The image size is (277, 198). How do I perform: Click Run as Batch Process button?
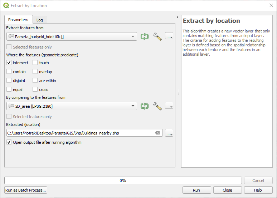26,190
